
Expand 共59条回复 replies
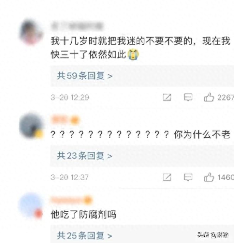85,76
